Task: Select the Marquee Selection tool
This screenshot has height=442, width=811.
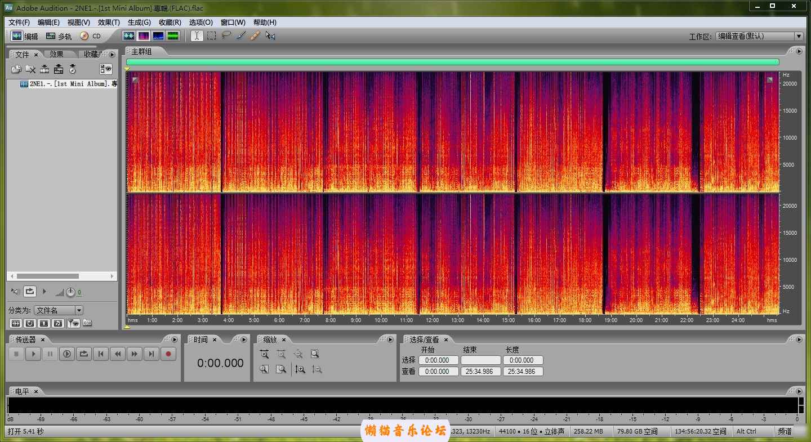Action: pyautogui.click(x=211, y=35)
